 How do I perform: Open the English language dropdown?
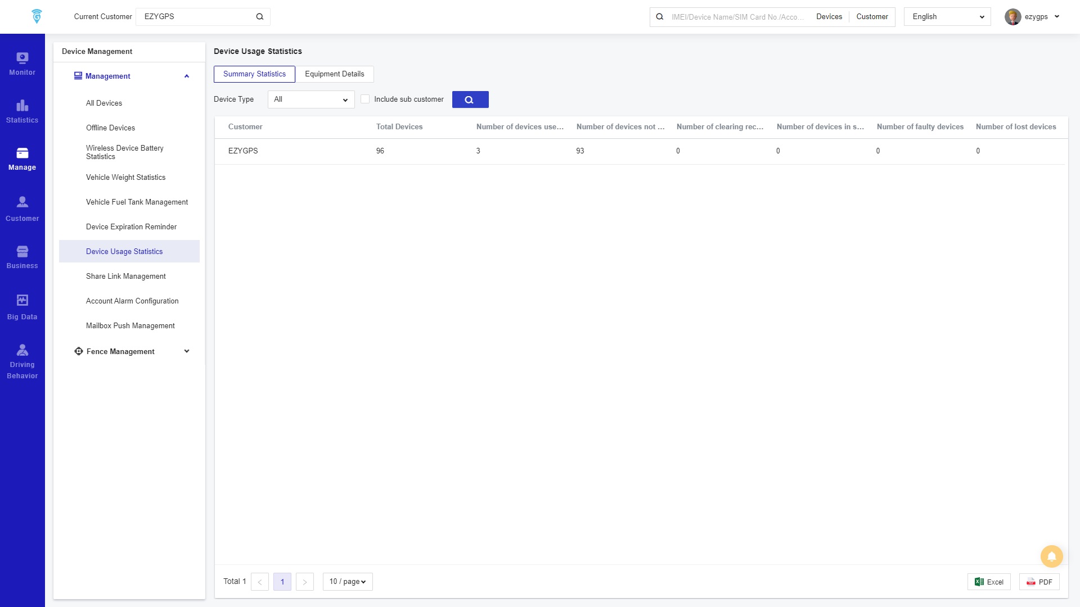[947, 17]
